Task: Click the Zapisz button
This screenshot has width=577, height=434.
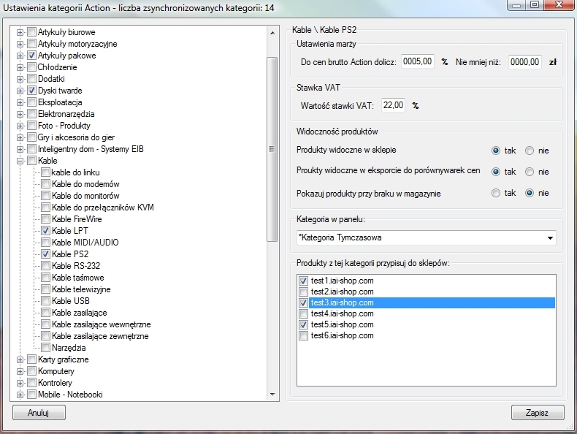Action: pos(538,413)
